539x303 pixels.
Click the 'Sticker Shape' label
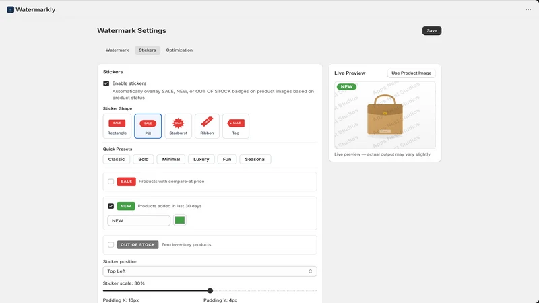[117, 108]
